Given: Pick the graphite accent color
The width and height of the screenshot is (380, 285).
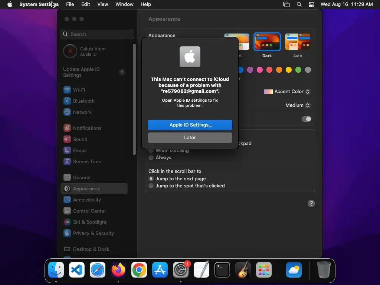Looking at the screenshot, I should (308, 70).
